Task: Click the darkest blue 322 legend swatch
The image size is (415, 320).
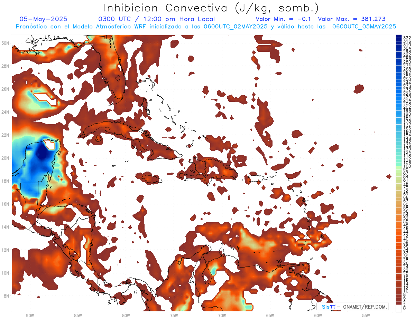Action: click(x=399, y=37)
